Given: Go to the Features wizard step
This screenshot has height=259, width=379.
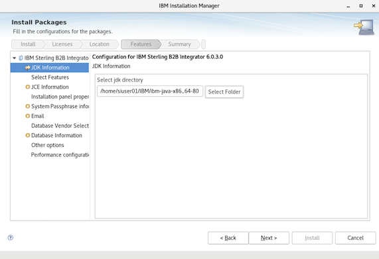Looking at the screenshot, I should coord(141,44).
